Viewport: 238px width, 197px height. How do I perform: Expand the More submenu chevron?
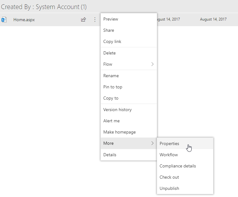point(152,143)
